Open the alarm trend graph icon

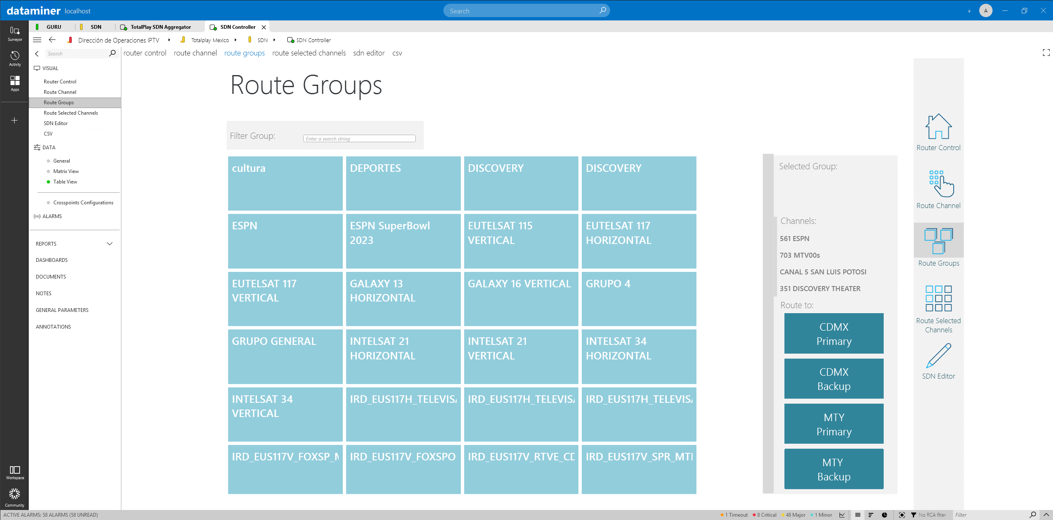pos(842,515)
